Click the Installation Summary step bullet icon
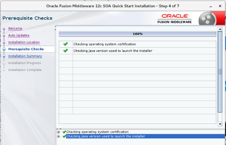This screenshot has height=145, width=226. tap(4, 56)
